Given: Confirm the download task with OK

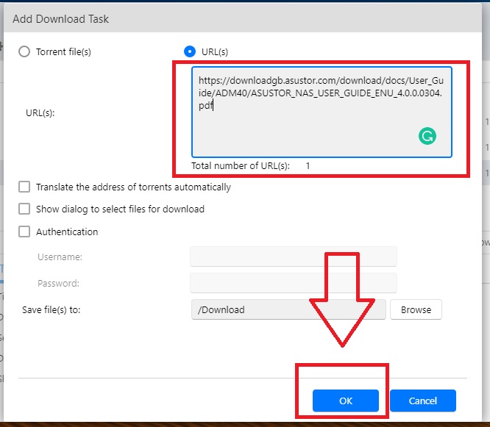Looking at the screenshot, I should (345, 401).
